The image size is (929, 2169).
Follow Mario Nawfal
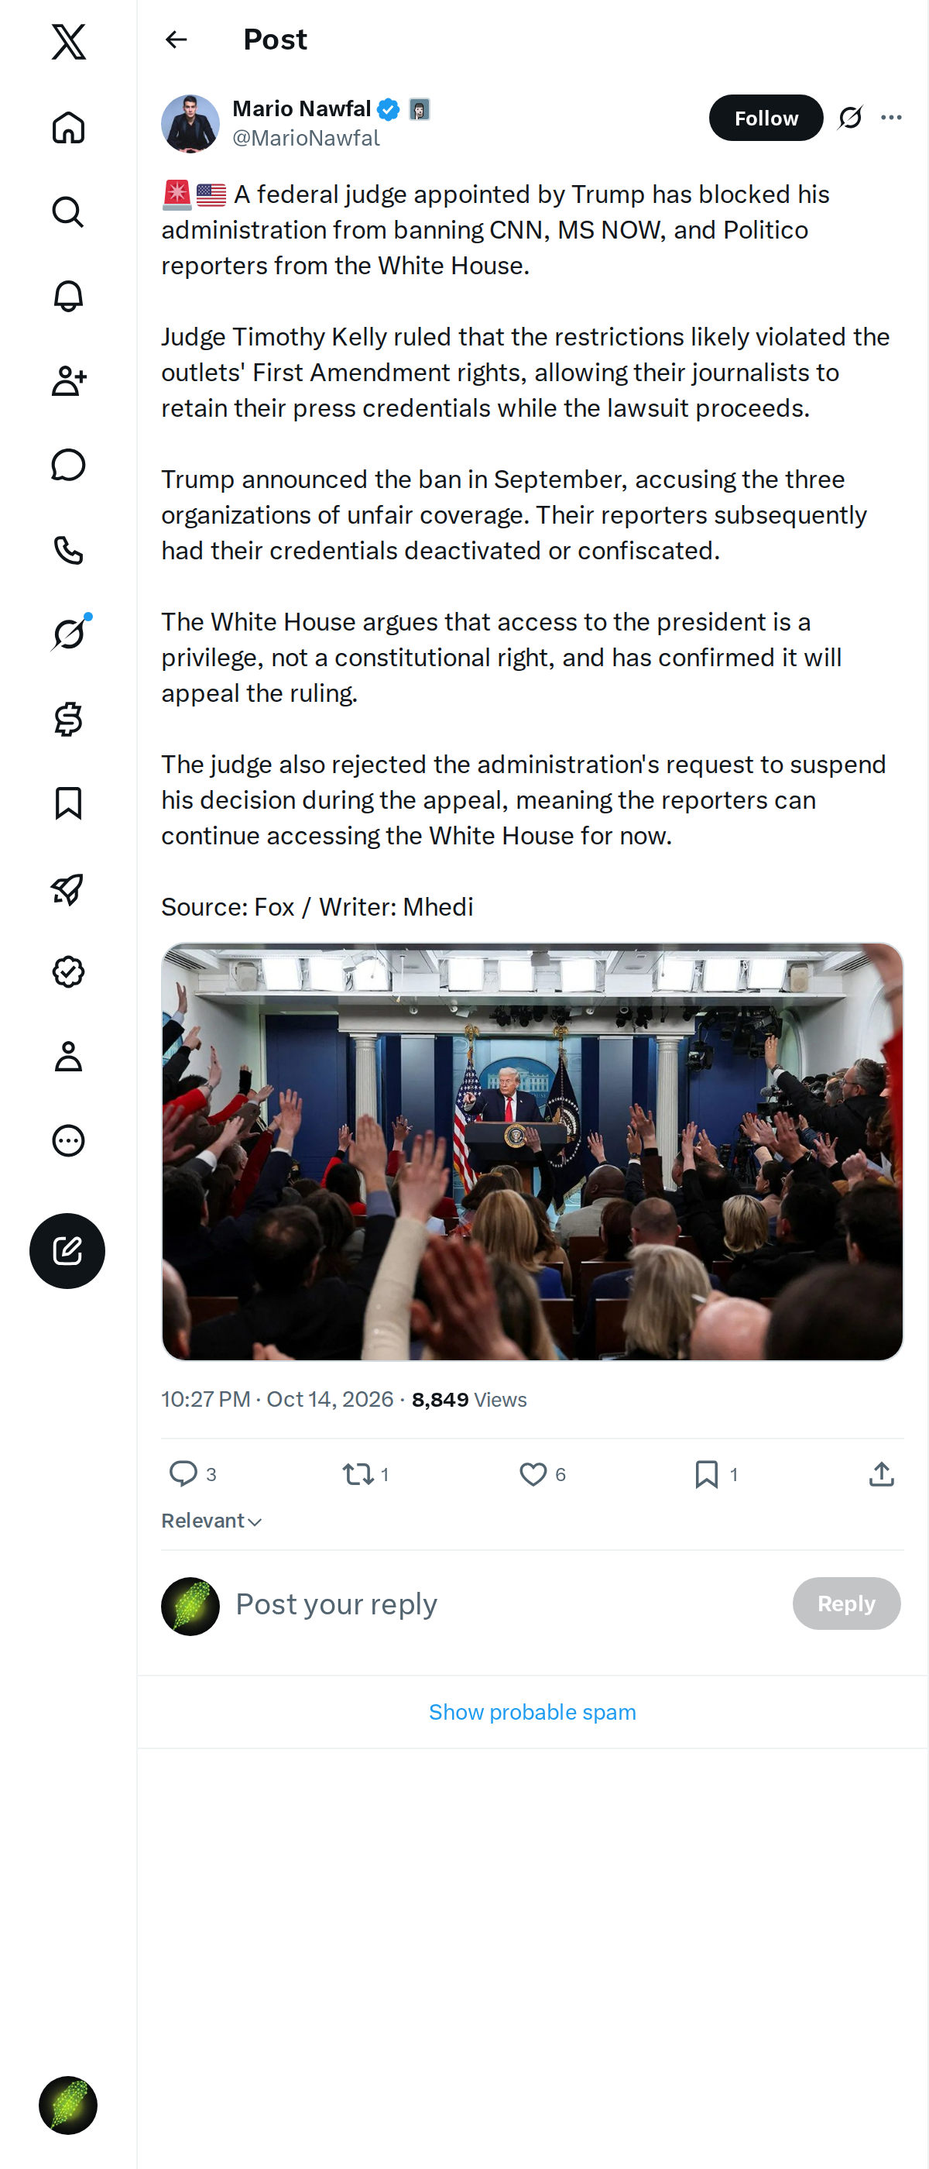coord(766,118)
